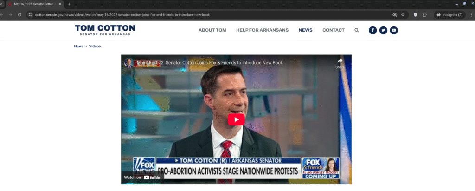Open the Facebook social icon
The image size is (475, 191).
click(372, 30)
